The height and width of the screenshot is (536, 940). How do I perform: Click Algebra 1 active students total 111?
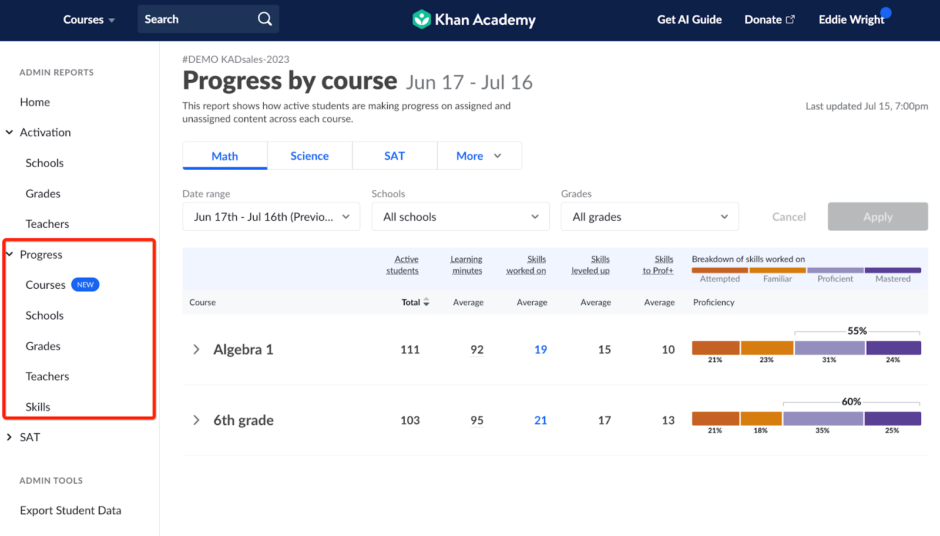410,350
